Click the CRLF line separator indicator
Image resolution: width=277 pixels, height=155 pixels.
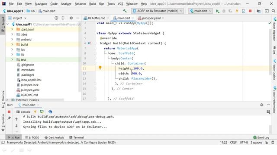pos(233,143)
